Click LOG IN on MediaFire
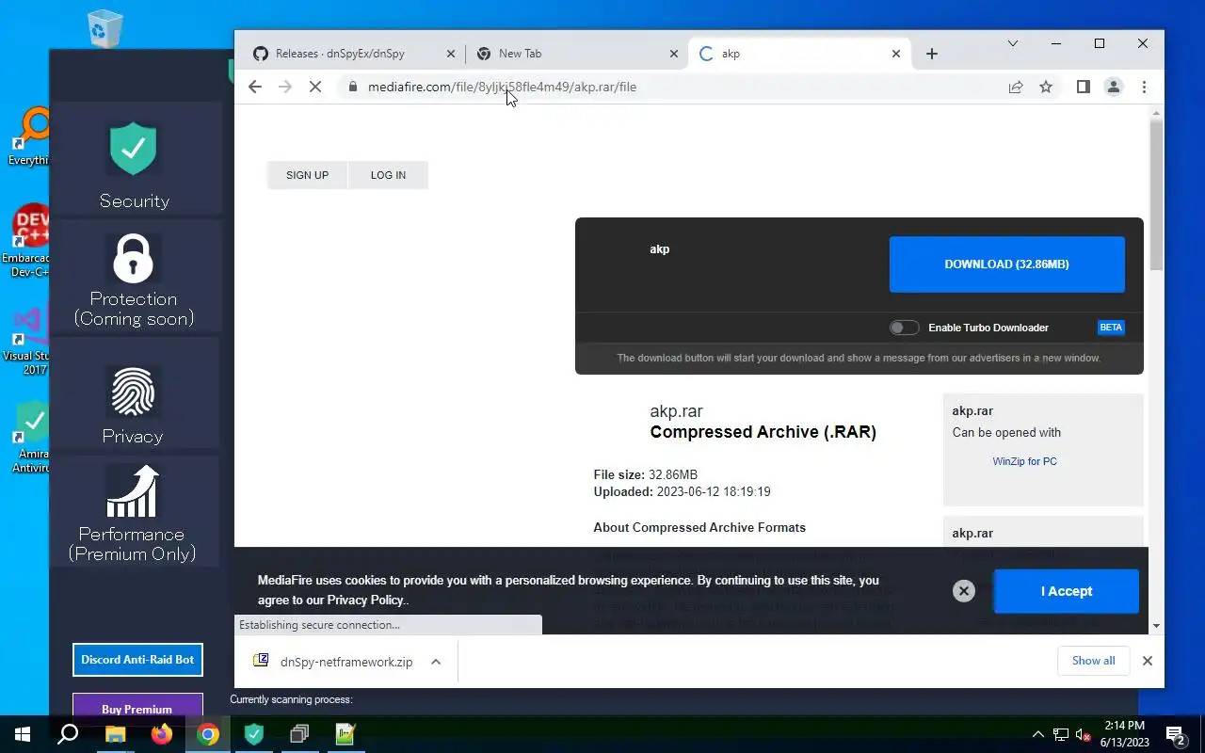 click(388, 175)
